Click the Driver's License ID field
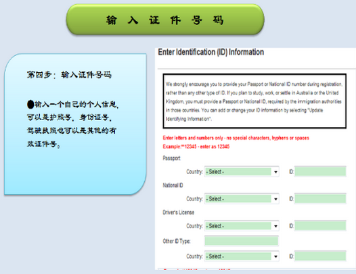This screenshot has height=274, width=356. point(320,226)
